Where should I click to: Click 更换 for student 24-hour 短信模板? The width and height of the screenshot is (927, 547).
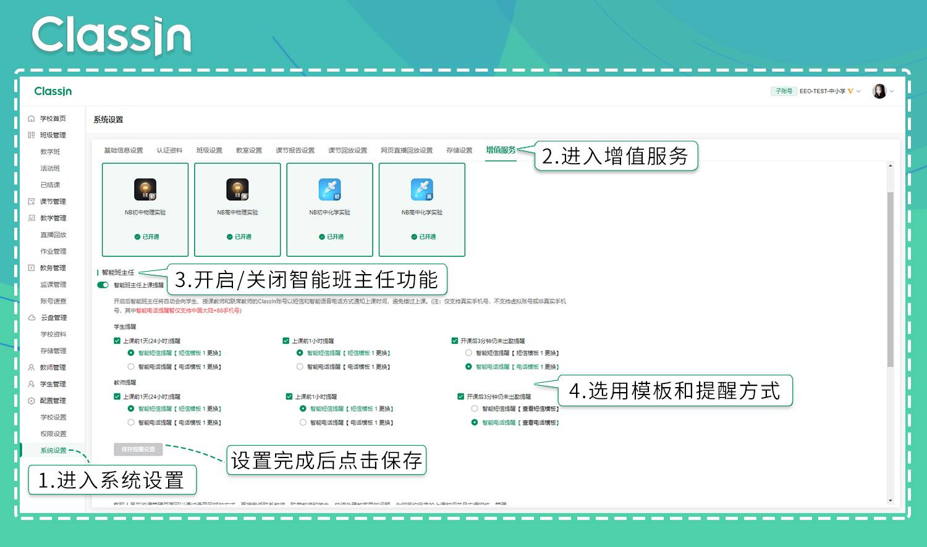pos(213,353)
